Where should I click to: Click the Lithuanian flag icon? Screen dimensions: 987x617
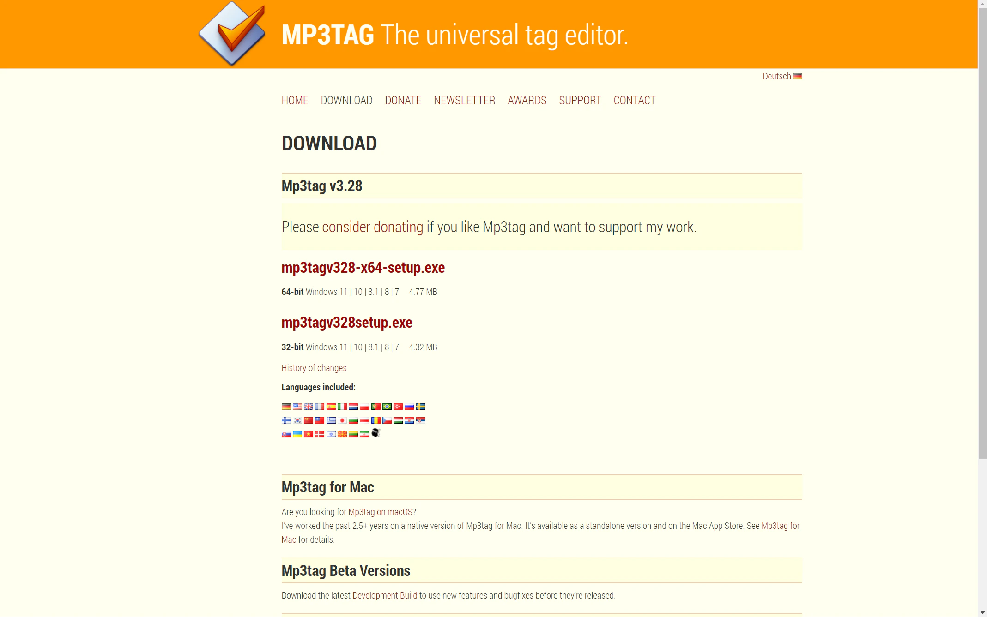[x=353, y=434]
